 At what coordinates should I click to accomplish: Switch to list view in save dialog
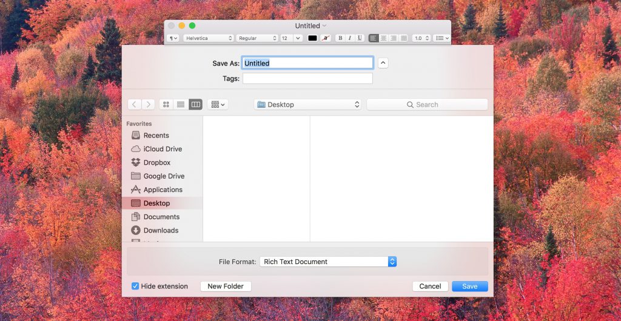click(181, 105)
